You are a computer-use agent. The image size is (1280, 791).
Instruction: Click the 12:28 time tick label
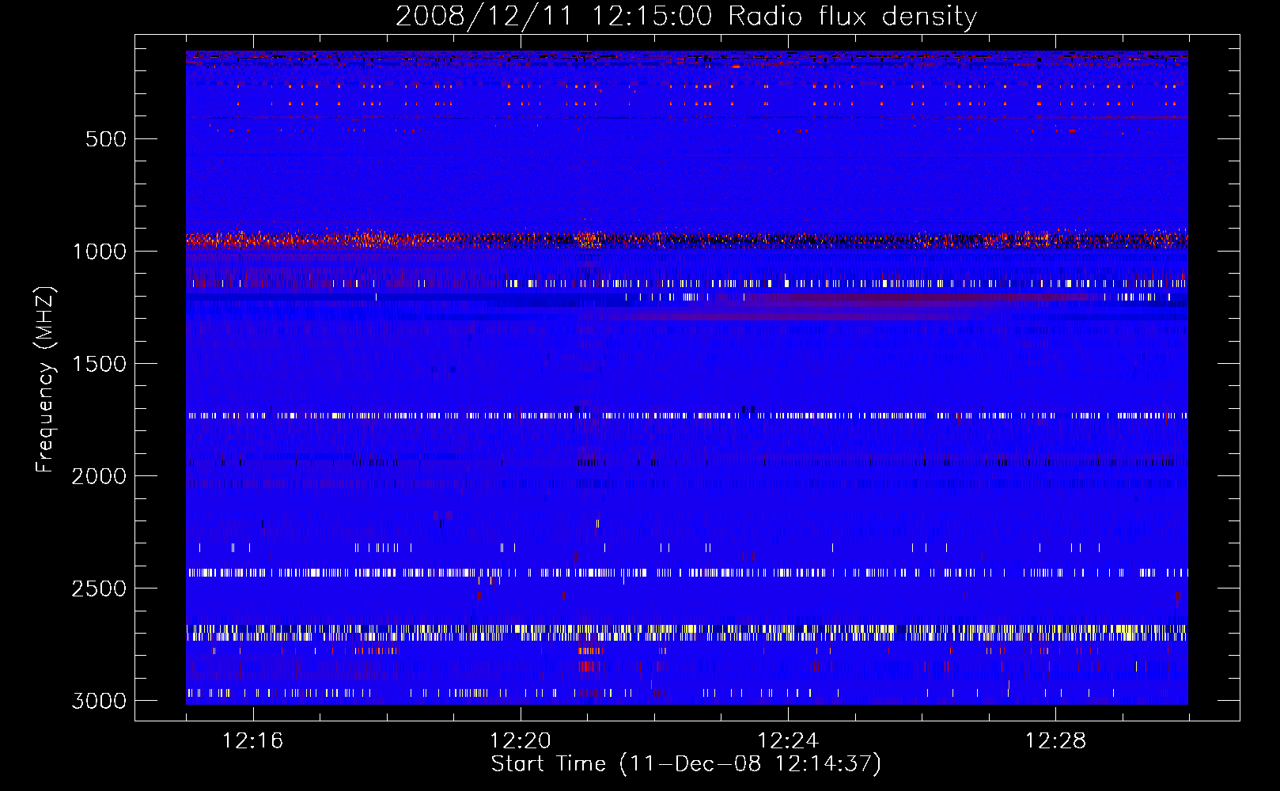click(1055, 741)
